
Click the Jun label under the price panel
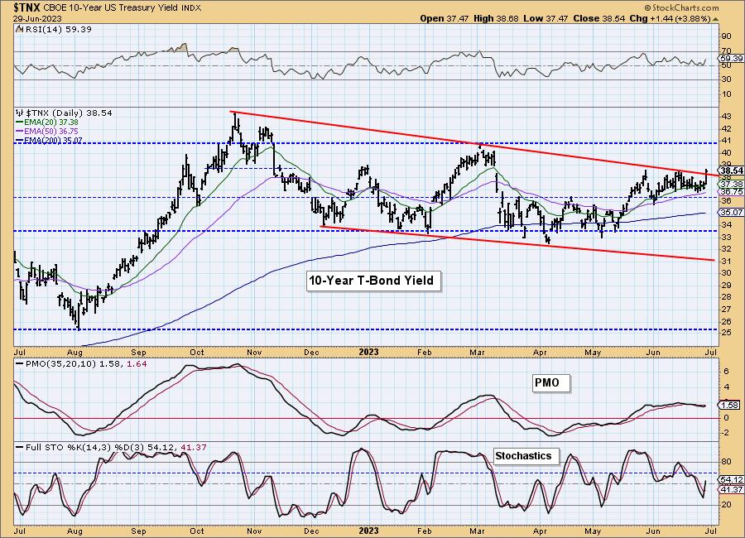(x=653, y=352)
